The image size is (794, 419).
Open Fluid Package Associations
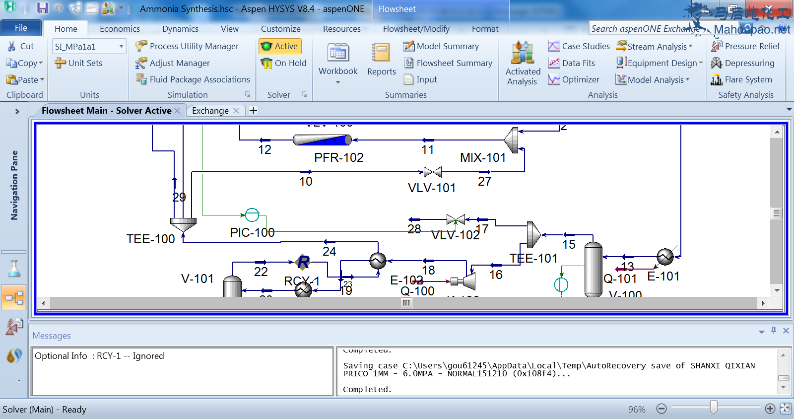193,79
